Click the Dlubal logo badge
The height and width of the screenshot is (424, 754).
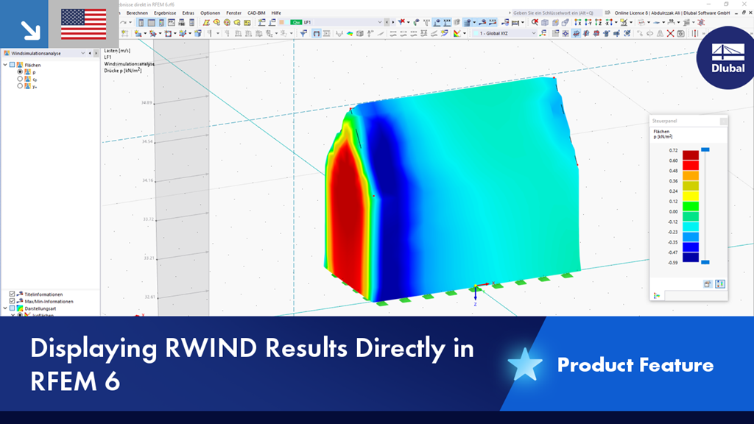(x=726, y=59)
